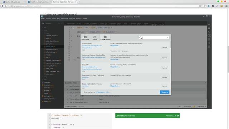Click the INS indicator in status bar
Viewport: 229px width, 129px height.
coord(180,107)
